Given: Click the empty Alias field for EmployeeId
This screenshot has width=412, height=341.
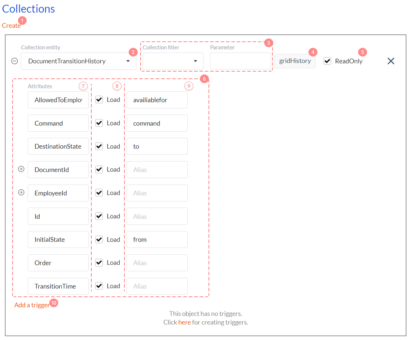Looking at the screenshot, I should [157, 193].
